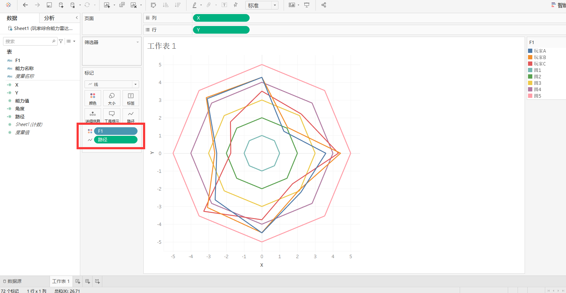The height and width of the screenshot is (293, 566).
Task: Click the 颜色 marks button
Action: [93, 98]
